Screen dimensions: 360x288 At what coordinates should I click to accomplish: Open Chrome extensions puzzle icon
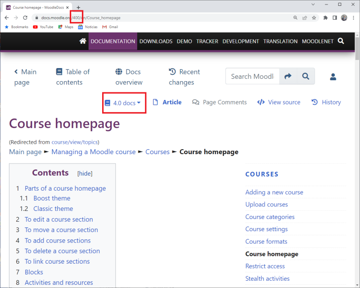click(x=325, y=18)
